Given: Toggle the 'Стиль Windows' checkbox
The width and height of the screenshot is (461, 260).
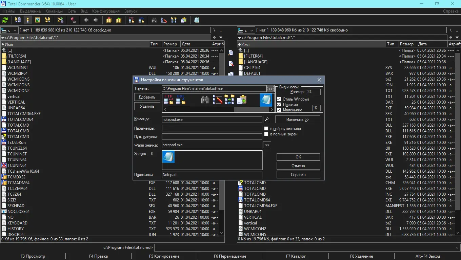Looking at the screenshot, I should tap(279, 99).
